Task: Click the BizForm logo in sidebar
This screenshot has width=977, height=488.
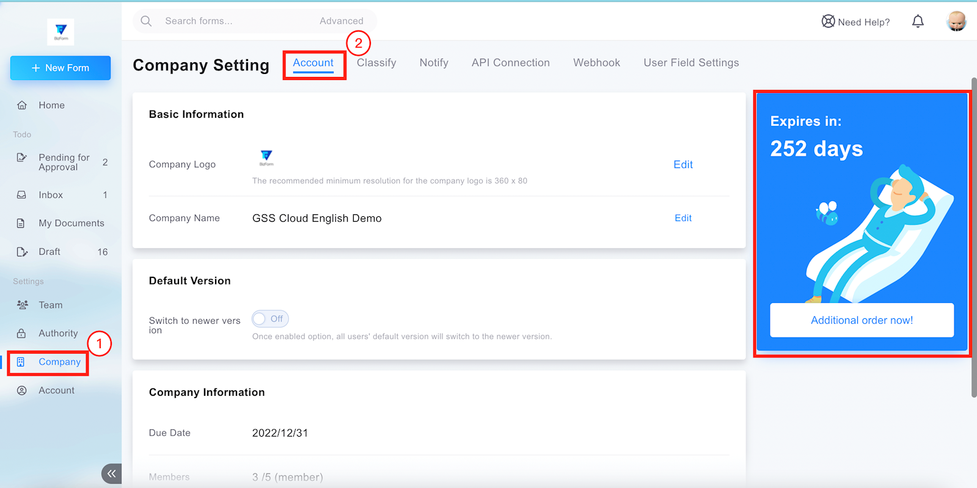Action: coord(60,31)
